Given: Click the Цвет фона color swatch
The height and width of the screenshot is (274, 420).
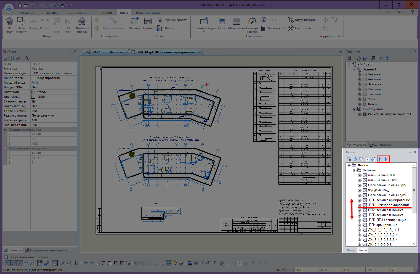Looking at the screenshot, I should coord(33,92).
